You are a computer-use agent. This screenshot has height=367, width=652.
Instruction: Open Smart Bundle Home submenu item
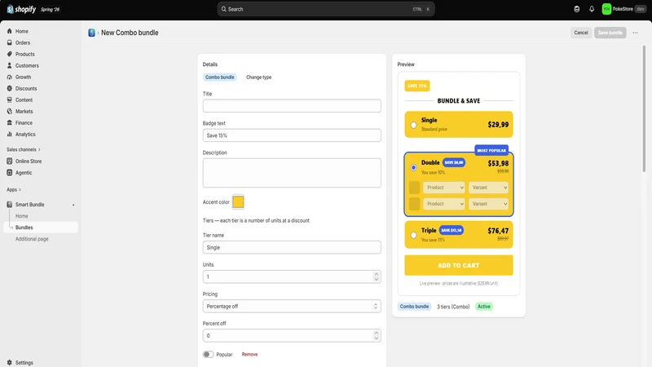(22, 216)
